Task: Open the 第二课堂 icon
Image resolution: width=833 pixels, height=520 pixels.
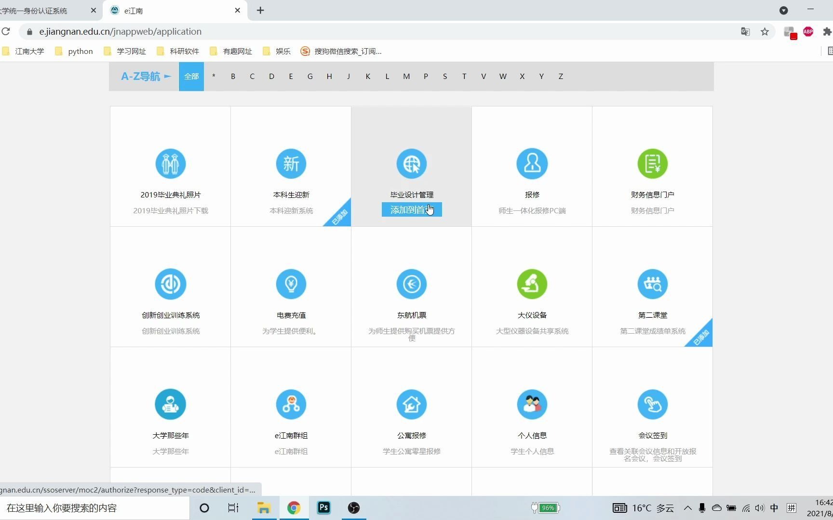Action: [653, 284]
